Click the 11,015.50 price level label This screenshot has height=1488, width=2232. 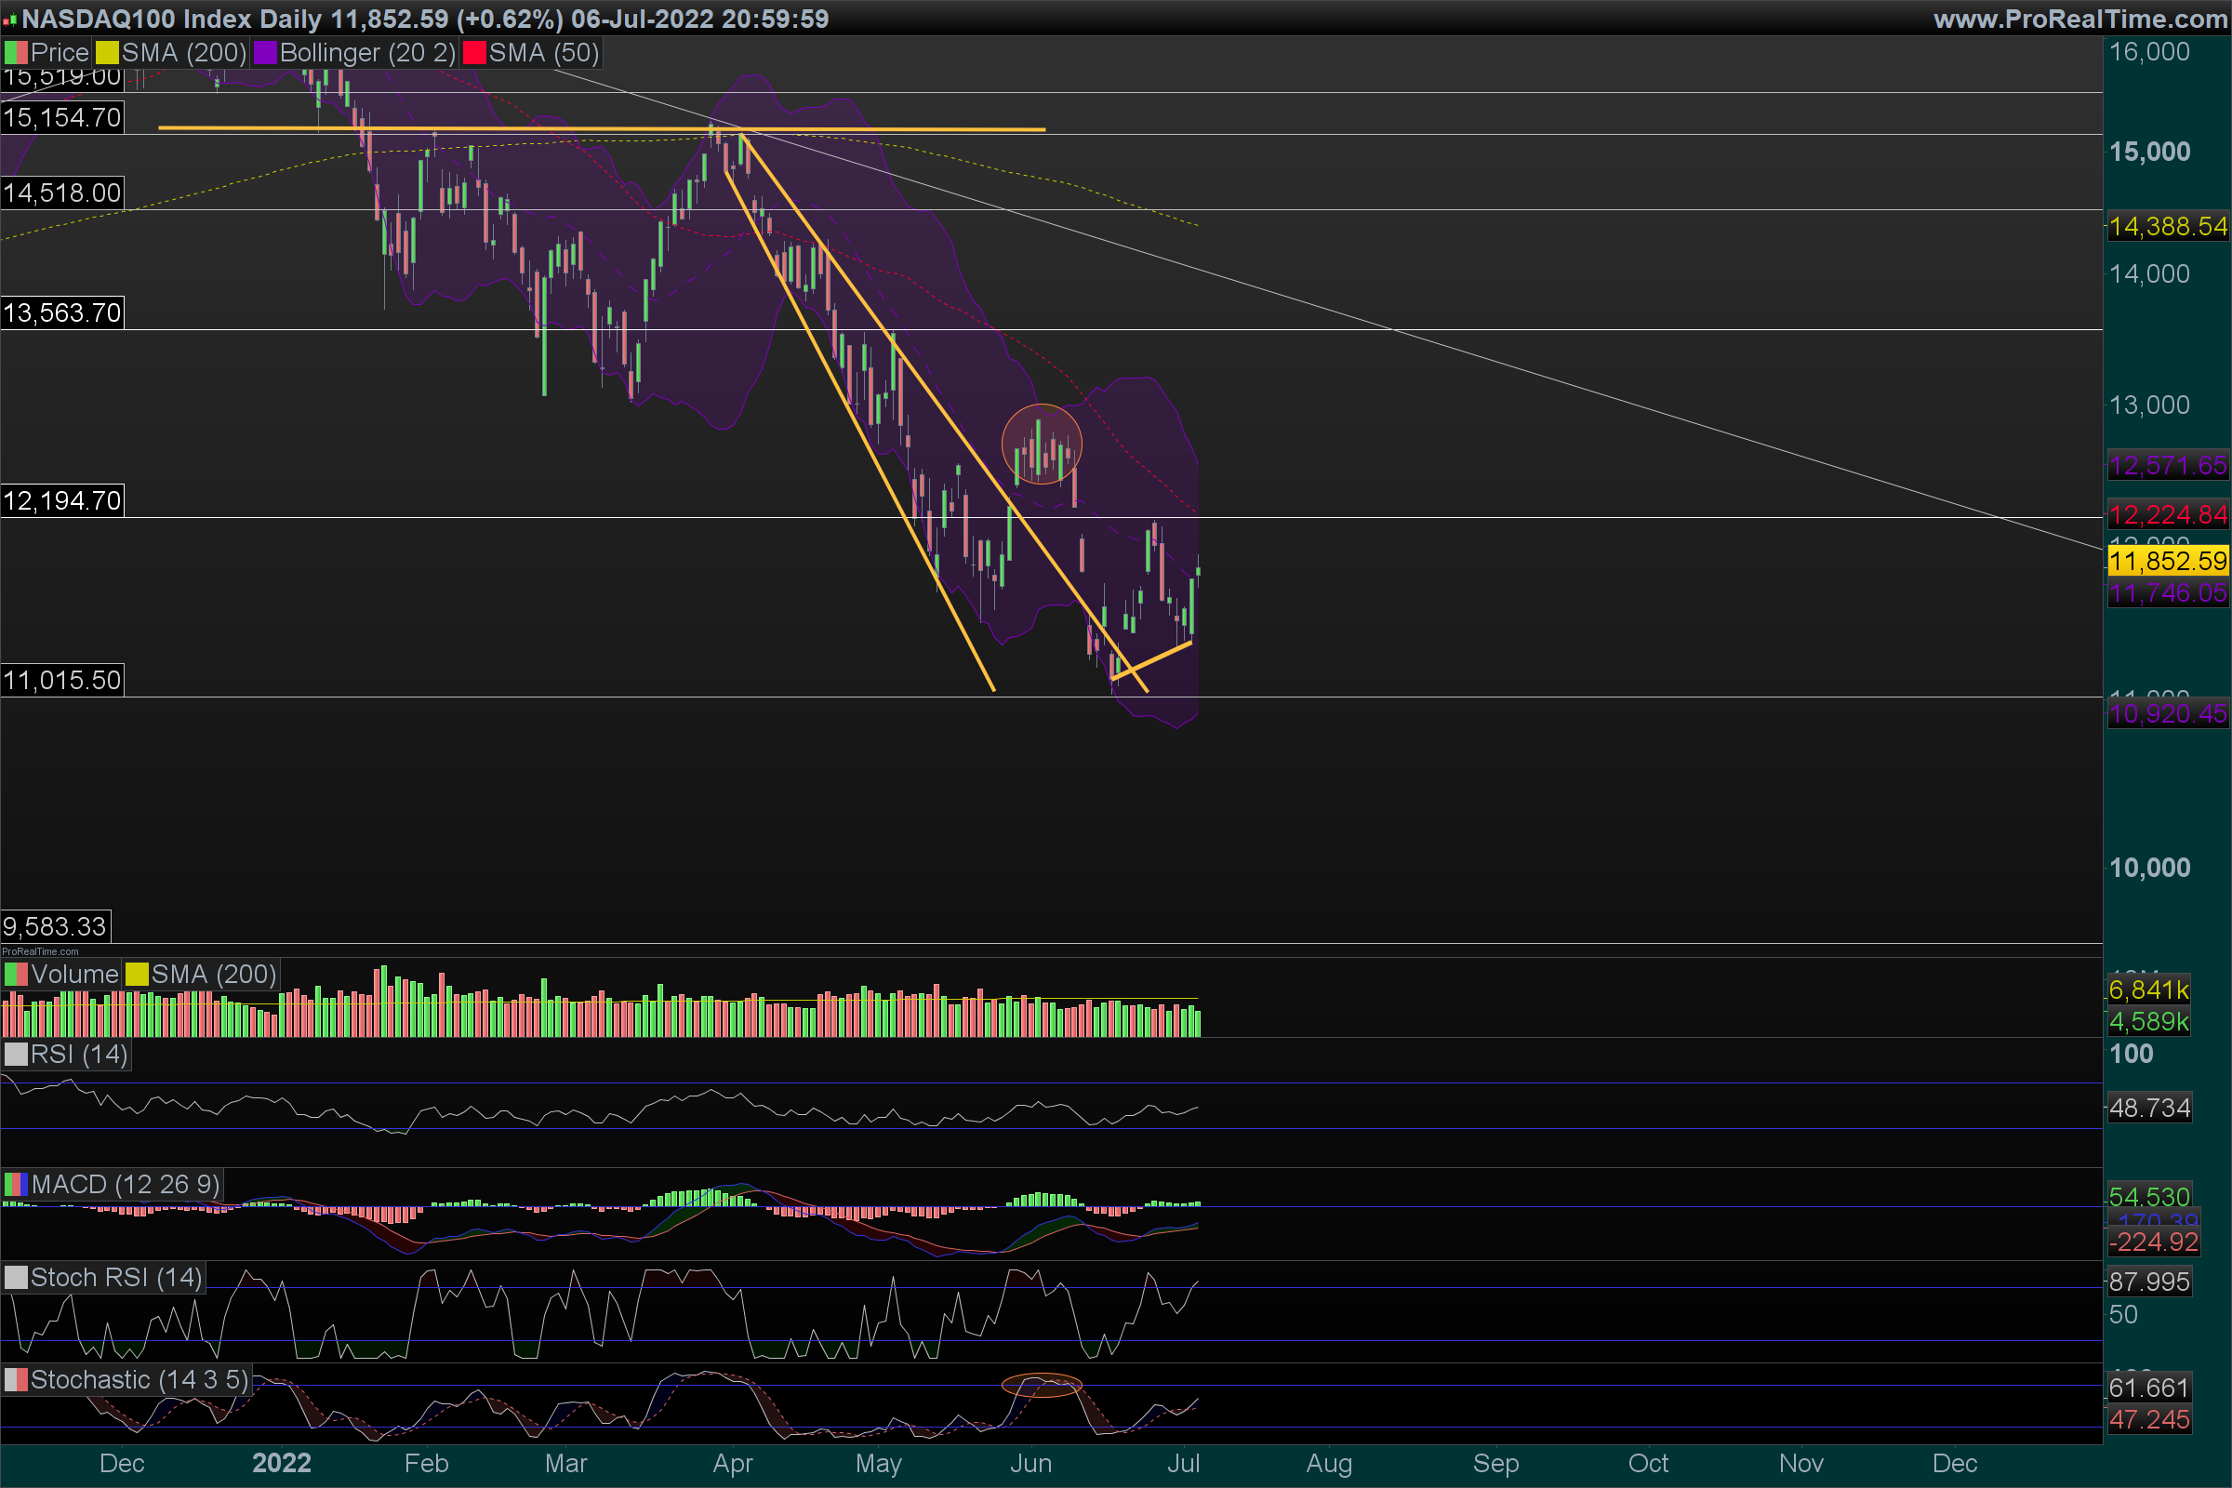pos(61,680)
